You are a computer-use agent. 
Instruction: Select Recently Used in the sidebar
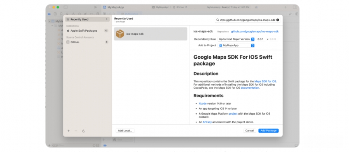pos(87,20)
